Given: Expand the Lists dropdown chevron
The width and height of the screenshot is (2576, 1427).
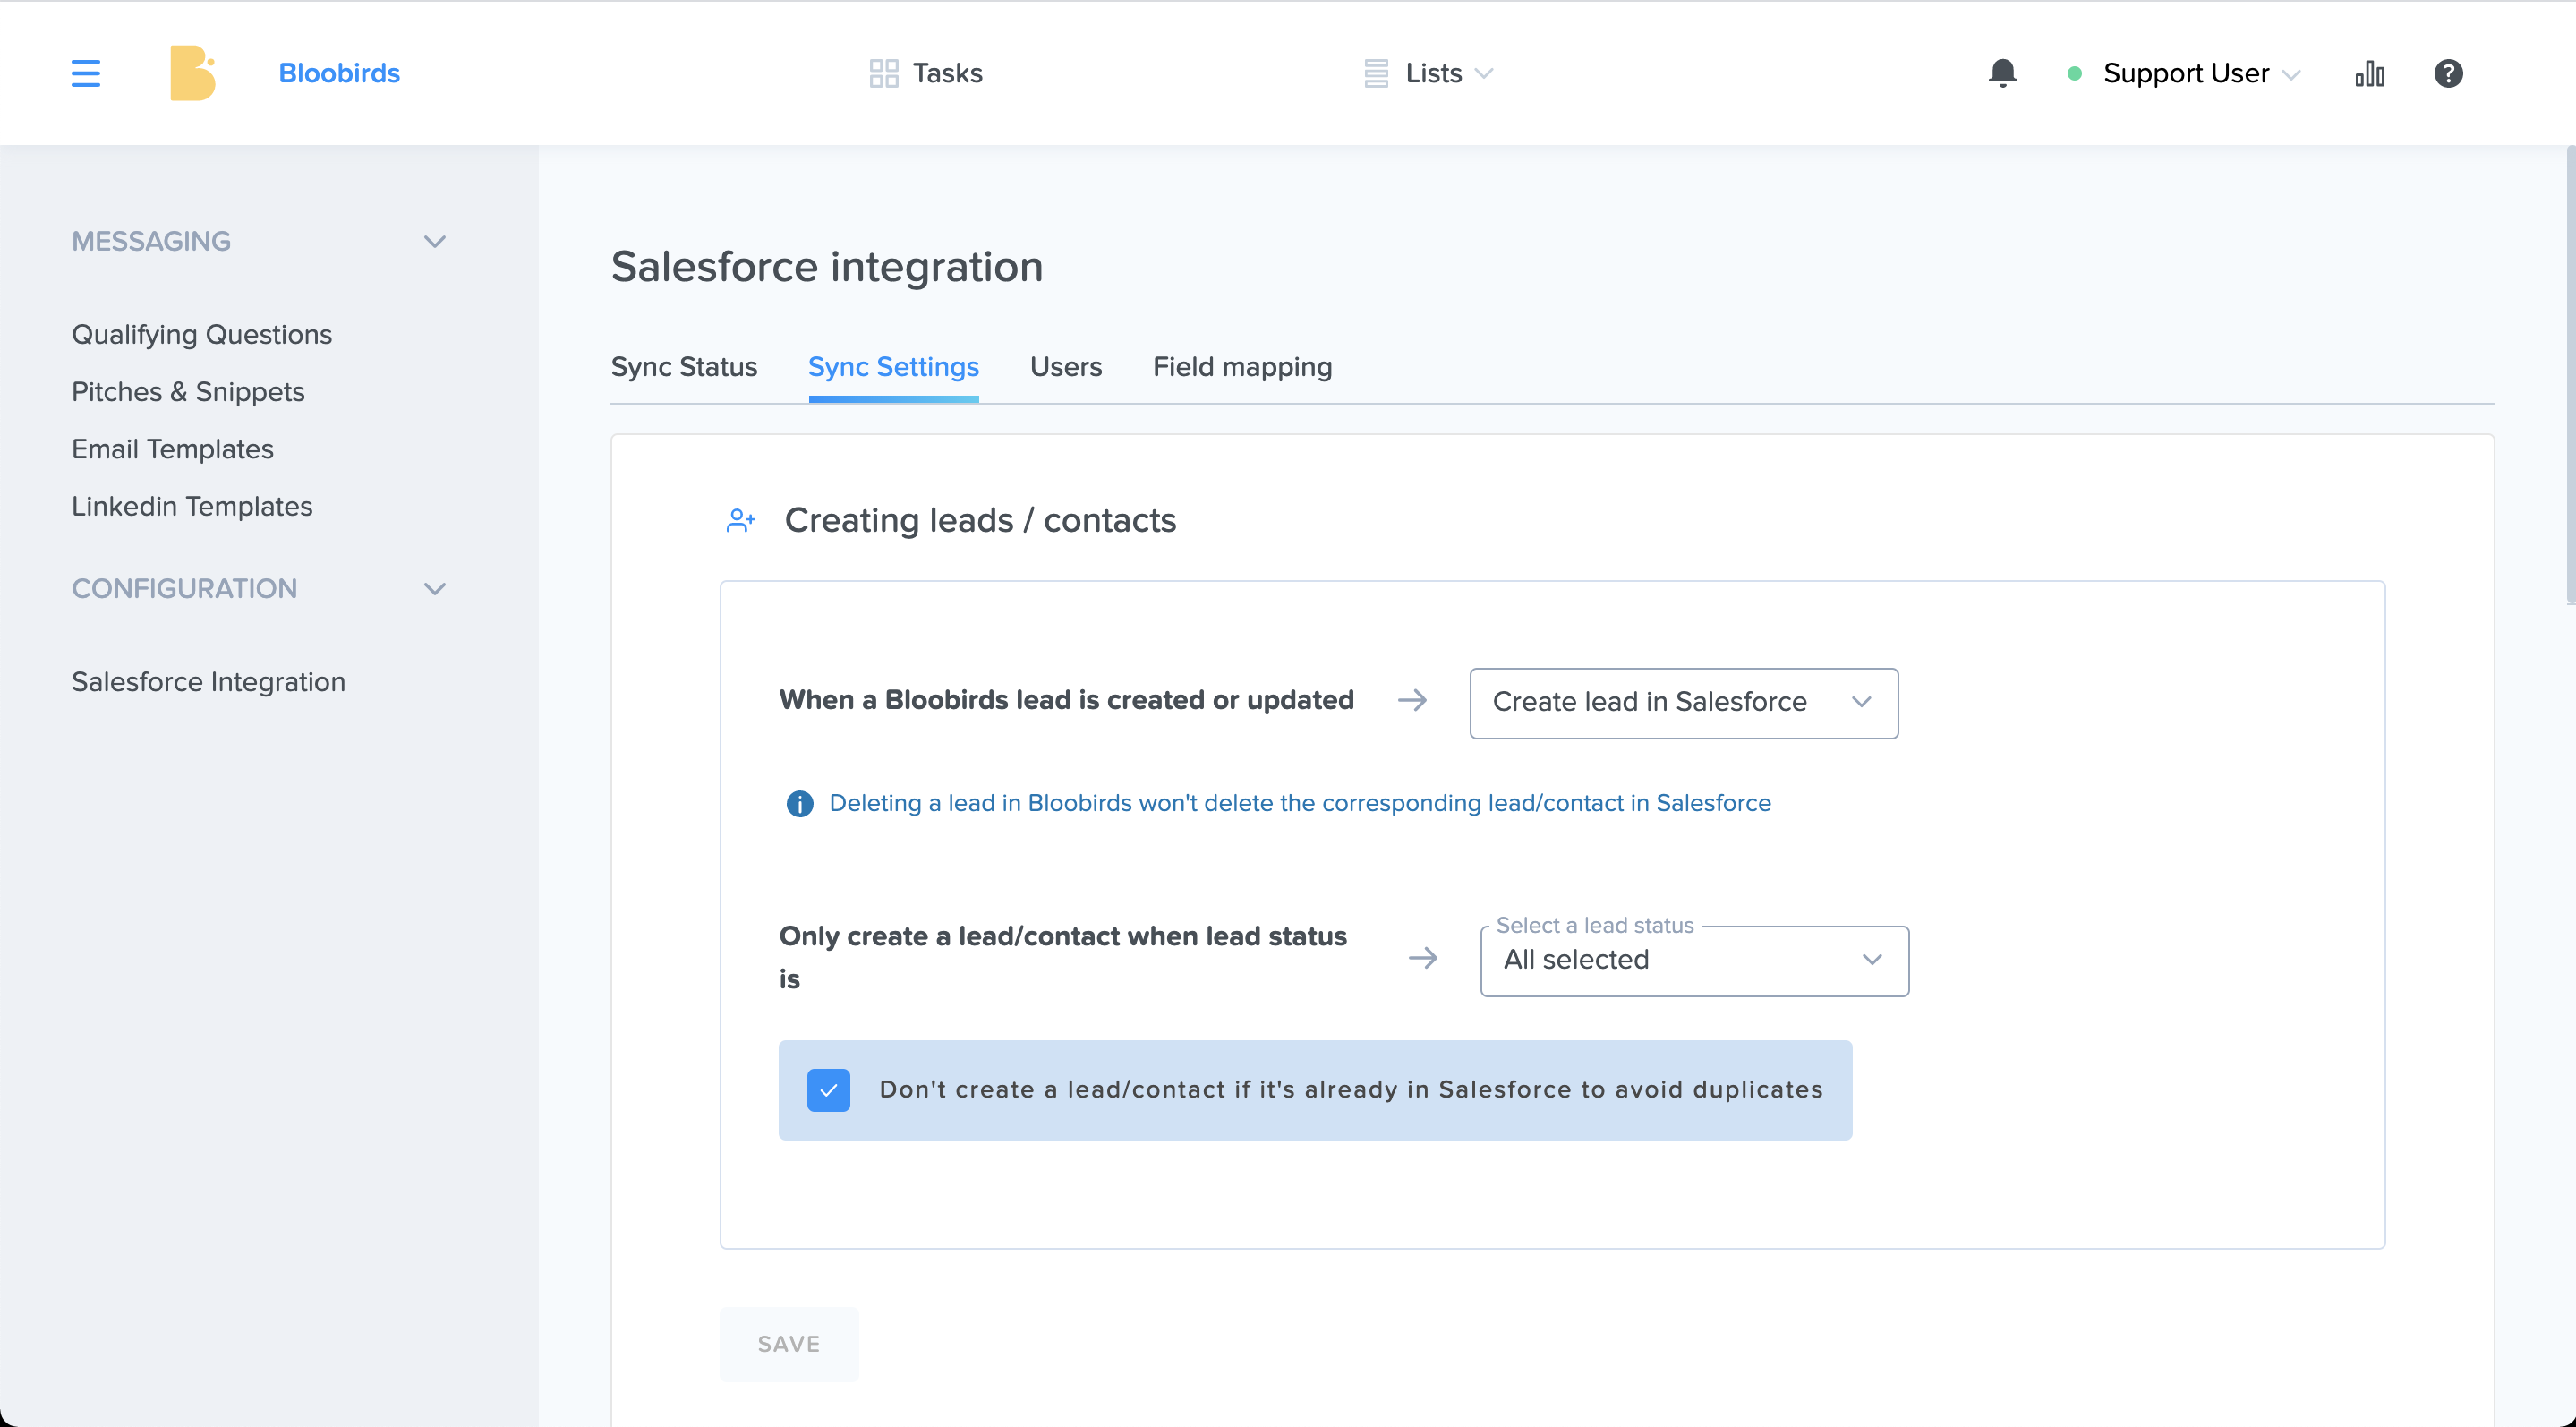Looking at the screenshot, I should tap(1484, 73).
